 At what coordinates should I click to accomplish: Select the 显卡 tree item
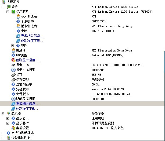click(x=14, y=7)
